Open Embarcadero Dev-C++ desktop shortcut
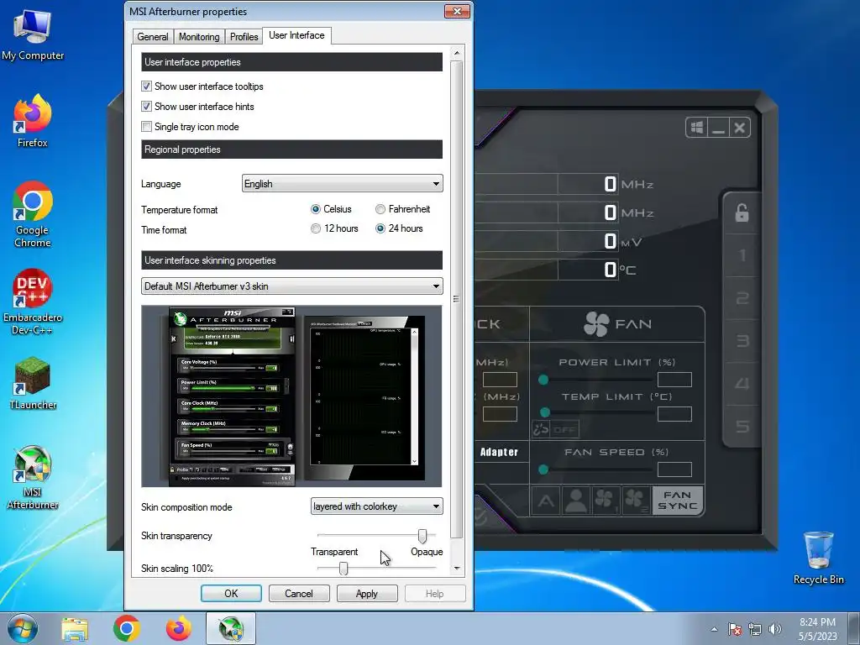This screenshot has height=645, width=860. coord(33,302)
